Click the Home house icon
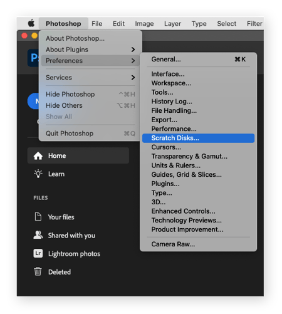Screen dimensions: 282x314 (x=38, y=156)
